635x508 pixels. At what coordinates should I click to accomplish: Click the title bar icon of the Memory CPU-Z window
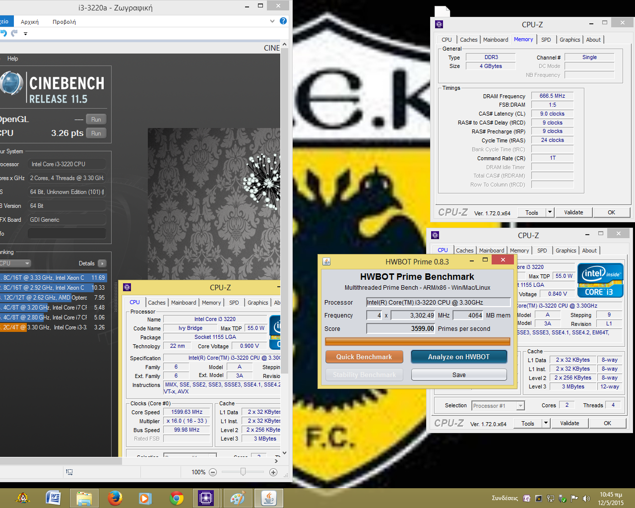coord(439,24)
